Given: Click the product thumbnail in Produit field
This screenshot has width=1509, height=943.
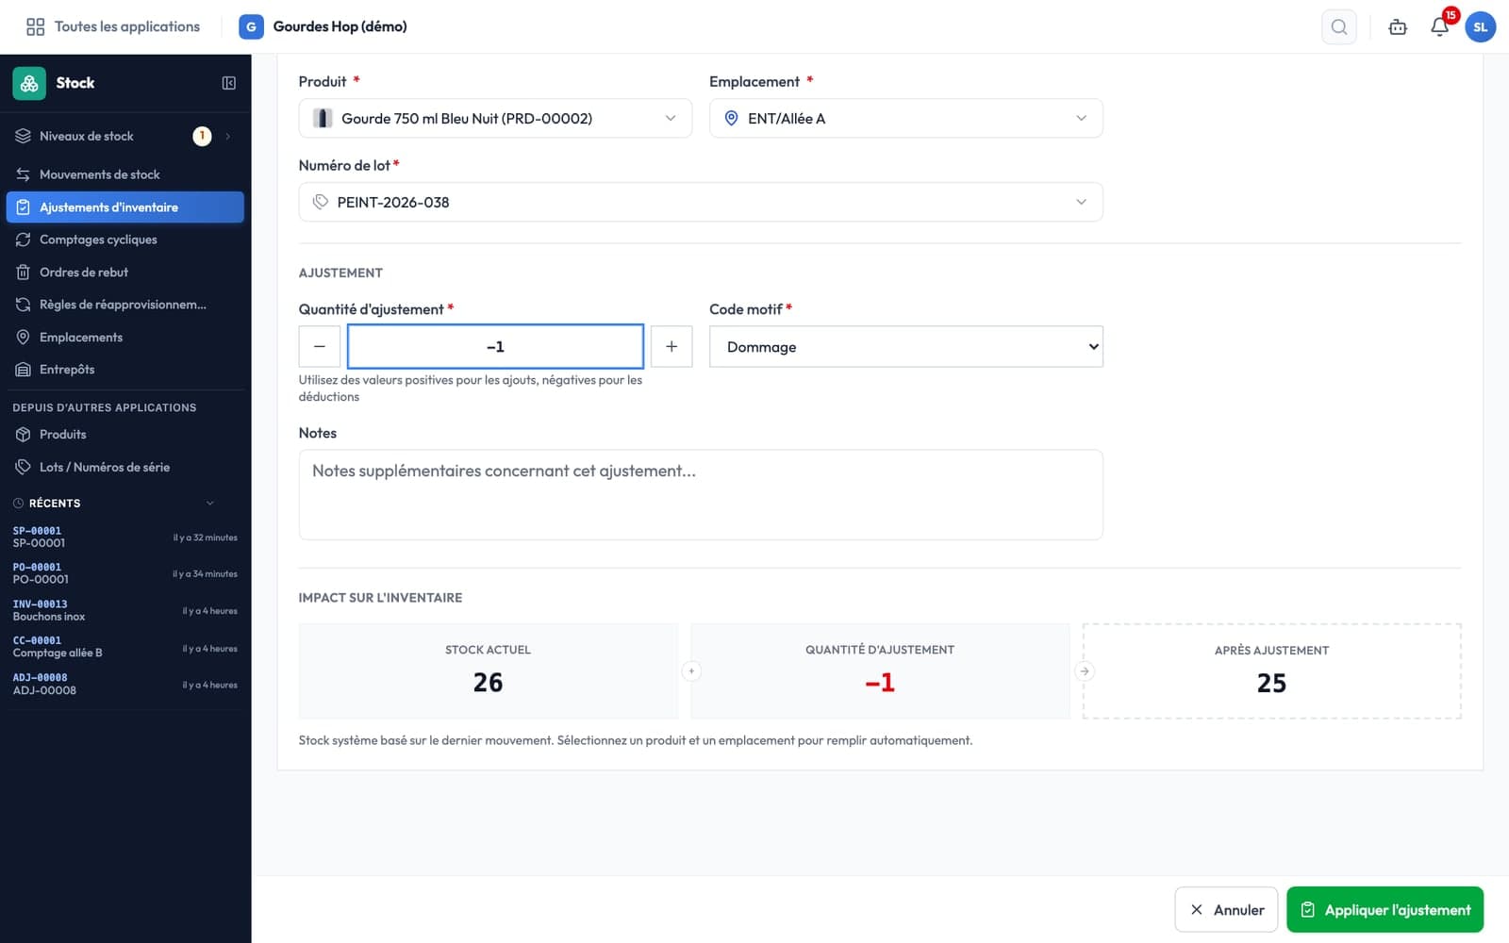Looking at the screenshot, I should coord(323,119).
